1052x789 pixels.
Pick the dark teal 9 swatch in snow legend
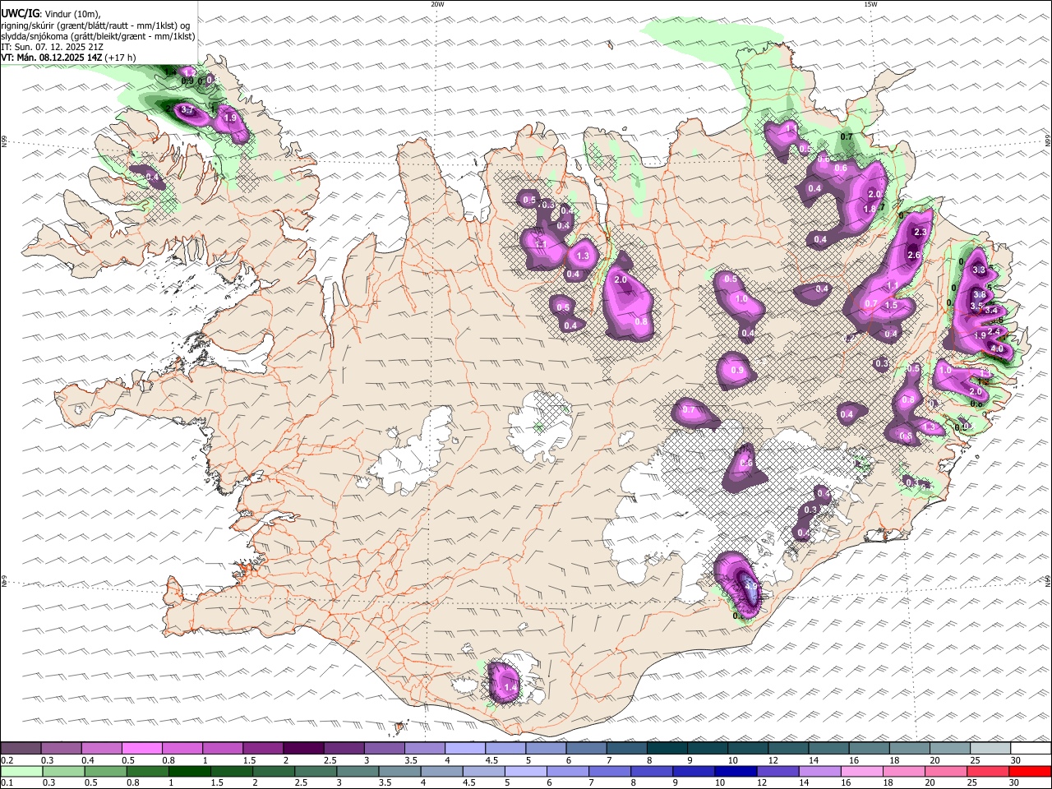tap(707, 749)
